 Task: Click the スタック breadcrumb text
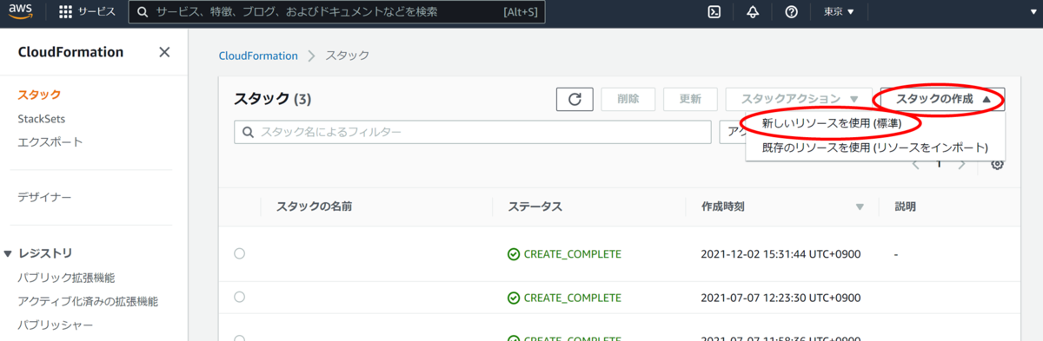[348, 56]
